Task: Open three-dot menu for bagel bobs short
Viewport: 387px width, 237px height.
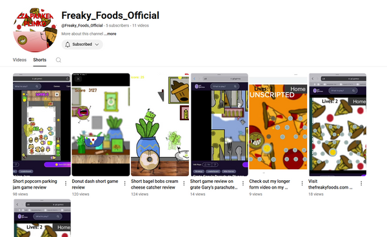Action: (184, 183)
